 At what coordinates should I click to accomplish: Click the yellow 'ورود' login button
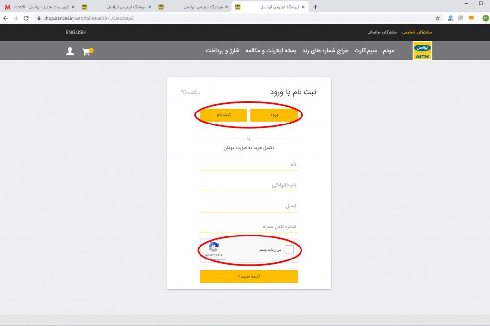(x=274, y=115)
